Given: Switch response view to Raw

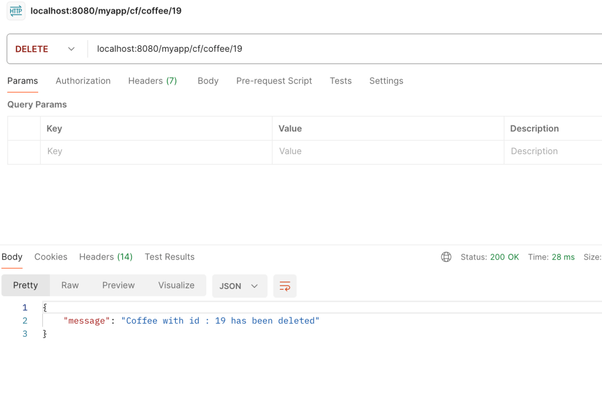Looking at the screenshot, I should tap(70, 286).
